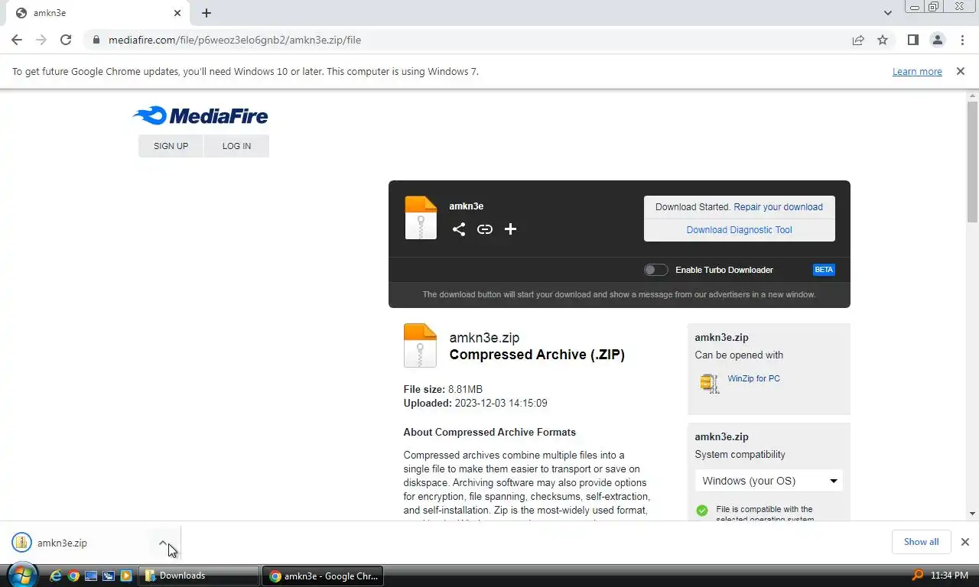Click the MediaFire logo
Screen dimensions: 979x587
200,115
